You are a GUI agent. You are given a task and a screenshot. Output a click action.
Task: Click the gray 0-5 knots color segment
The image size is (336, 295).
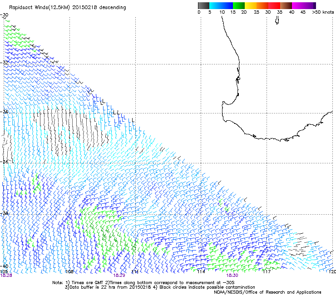click(x=203, y=5)
